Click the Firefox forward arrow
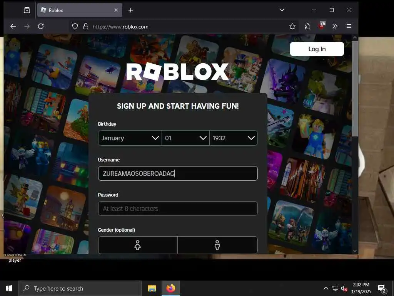The height and width of the screenshot is (296, 394). pyautogui.click(x=27, y=26)
